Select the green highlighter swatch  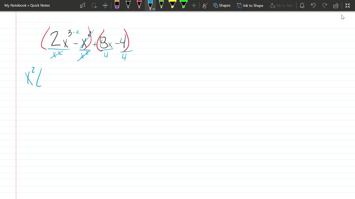click(x=183, y=5)
